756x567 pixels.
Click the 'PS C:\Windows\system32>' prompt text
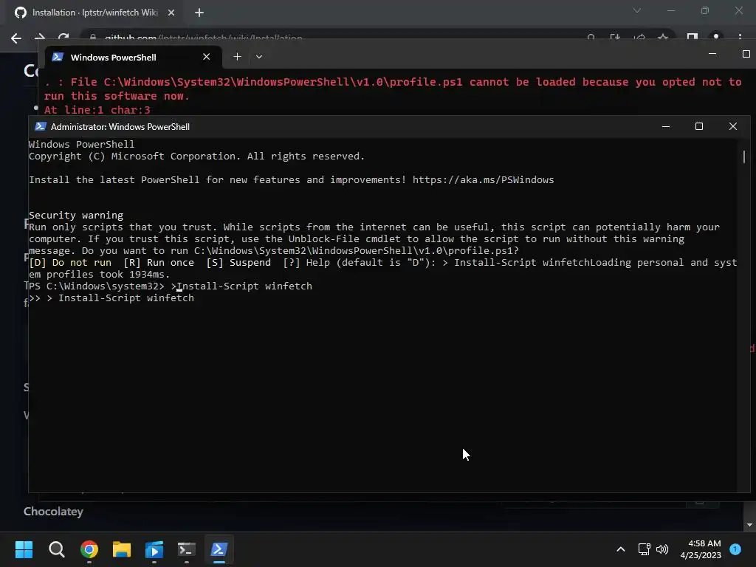point(97,286)
